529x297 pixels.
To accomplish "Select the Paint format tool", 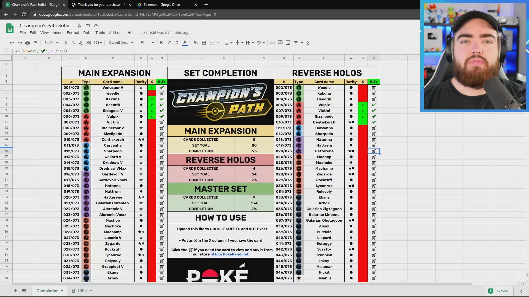I will (x=35, y=43).
